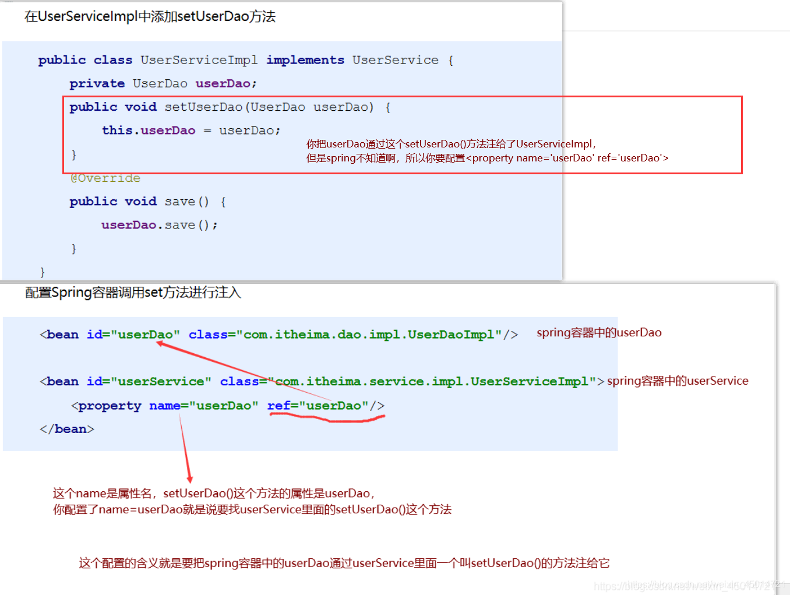Click the red note starting '但是spring不知道啊'
This screenshot has width=790, height=595.
tap(487, 158)
